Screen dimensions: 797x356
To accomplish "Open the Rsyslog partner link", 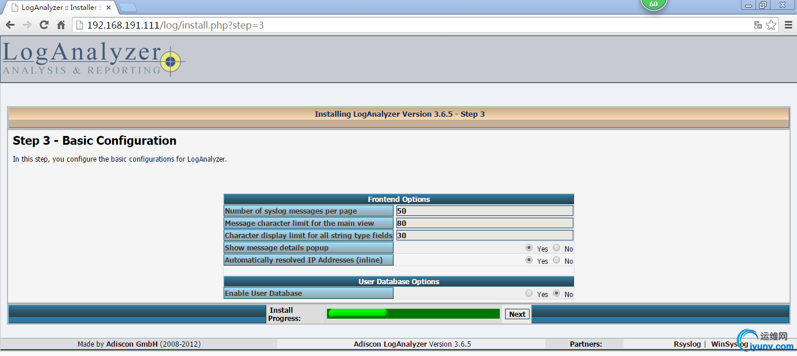I will 687,344.
